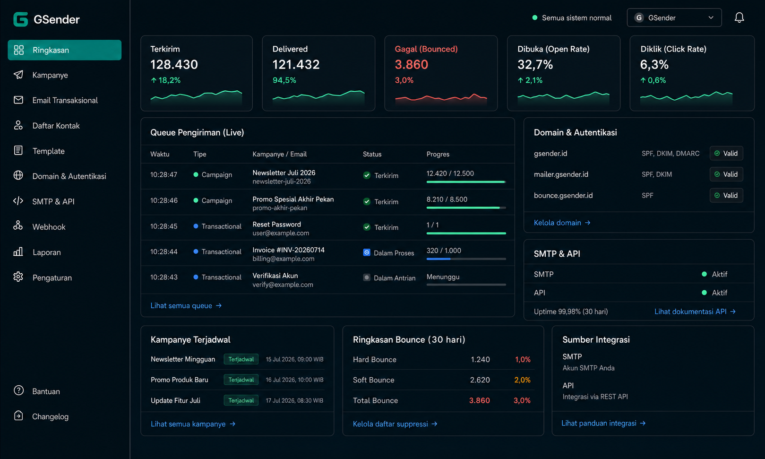The height and width of the screenshot is (459, 765).
Task: Click progress bar for Invoice #INV-20260714
Action: pos(466,259)
